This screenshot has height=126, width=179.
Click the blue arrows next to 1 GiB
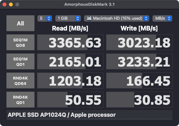coord(78,18)
